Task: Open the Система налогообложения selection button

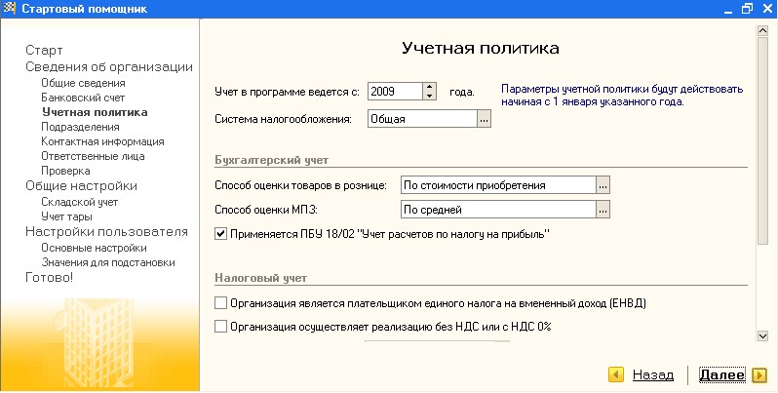Action: click(x=485, y=119)
